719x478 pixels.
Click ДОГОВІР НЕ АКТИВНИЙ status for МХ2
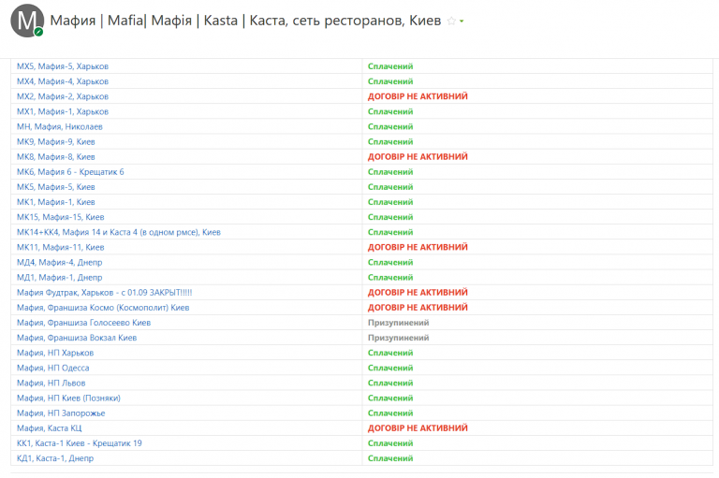tap(418, 96)
